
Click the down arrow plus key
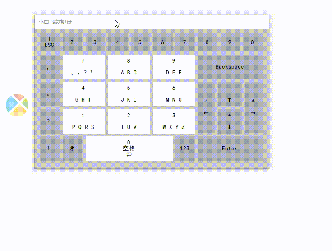tap(230, 121)
